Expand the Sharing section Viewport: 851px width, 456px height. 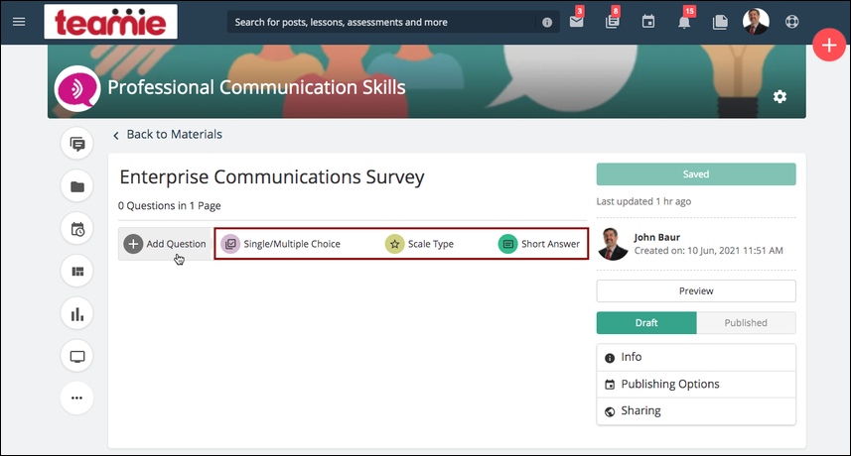pyautogui.click(x=696, y=411)
